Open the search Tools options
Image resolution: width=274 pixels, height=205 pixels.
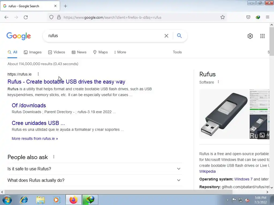177,52
